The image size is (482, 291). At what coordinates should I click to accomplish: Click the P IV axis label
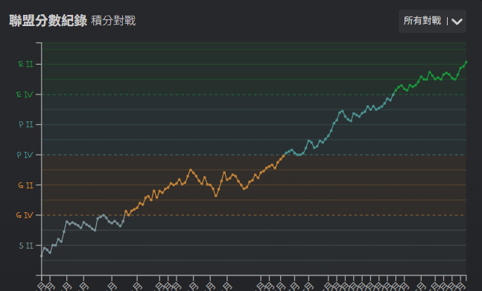[25, 155]
